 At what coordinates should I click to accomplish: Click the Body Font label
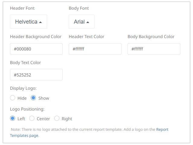pyautogui.click(x=79, y=8)
